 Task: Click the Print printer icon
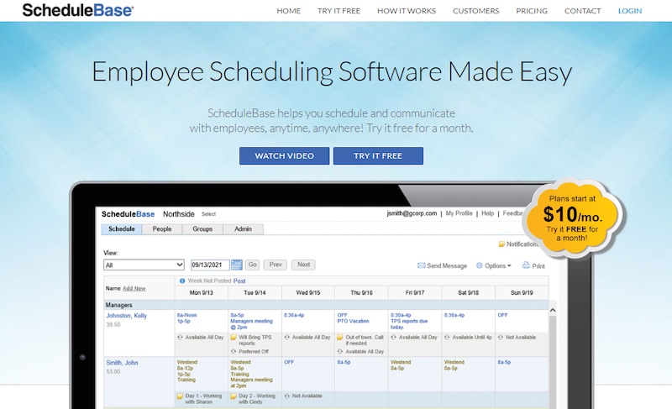(x=526, y=265)
